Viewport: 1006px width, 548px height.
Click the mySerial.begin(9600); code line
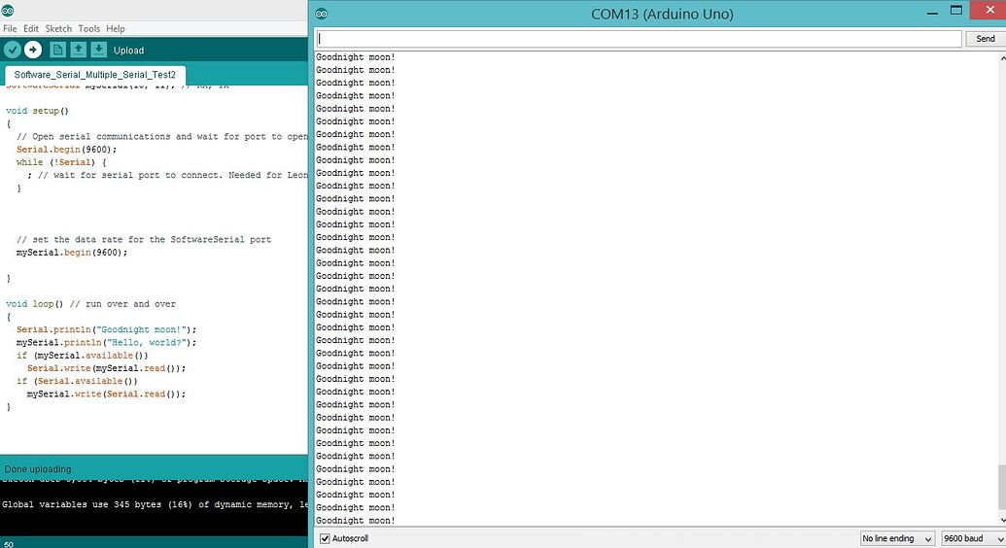pos(72,253)
